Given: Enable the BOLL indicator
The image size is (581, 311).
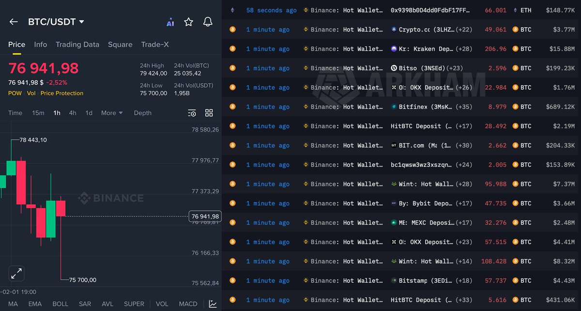Looking at the screenshot, I should 60,304.
